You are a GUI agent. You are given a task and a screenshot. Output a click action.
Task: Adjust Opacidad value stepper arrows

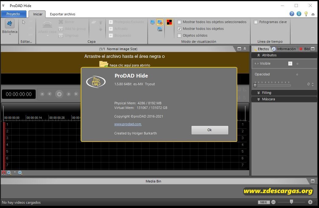313,84
